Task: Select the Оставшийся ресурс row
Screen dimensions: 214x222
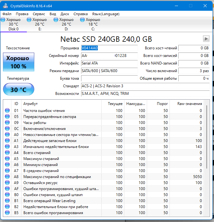Action: coord(103,183)
